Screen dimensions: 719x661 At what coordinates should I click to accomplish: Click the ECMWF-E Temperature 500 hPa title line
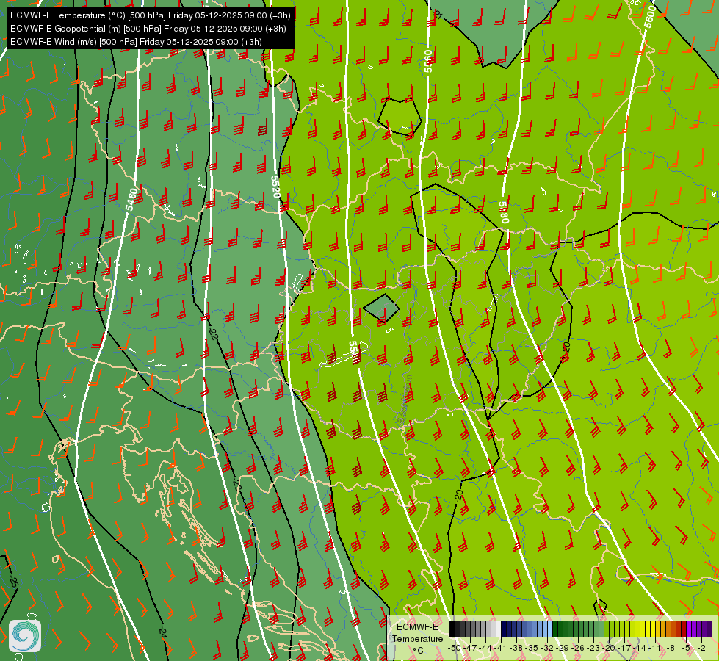point(151,15)
